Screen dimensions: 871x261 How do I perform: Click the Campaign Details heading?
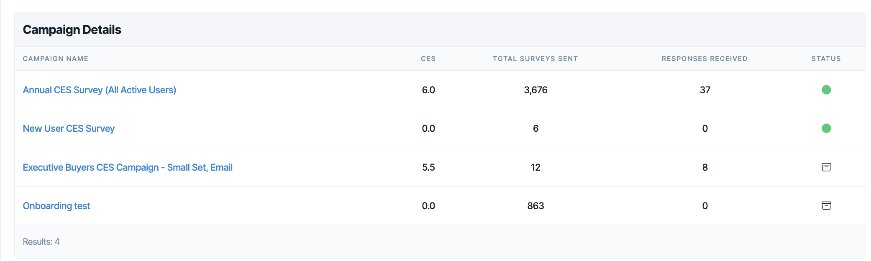72,30
